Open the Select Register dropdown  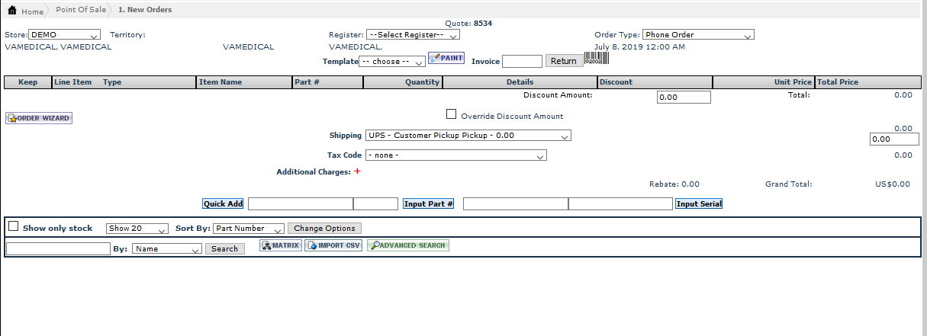pyautogui.click(x=412, y=35)
